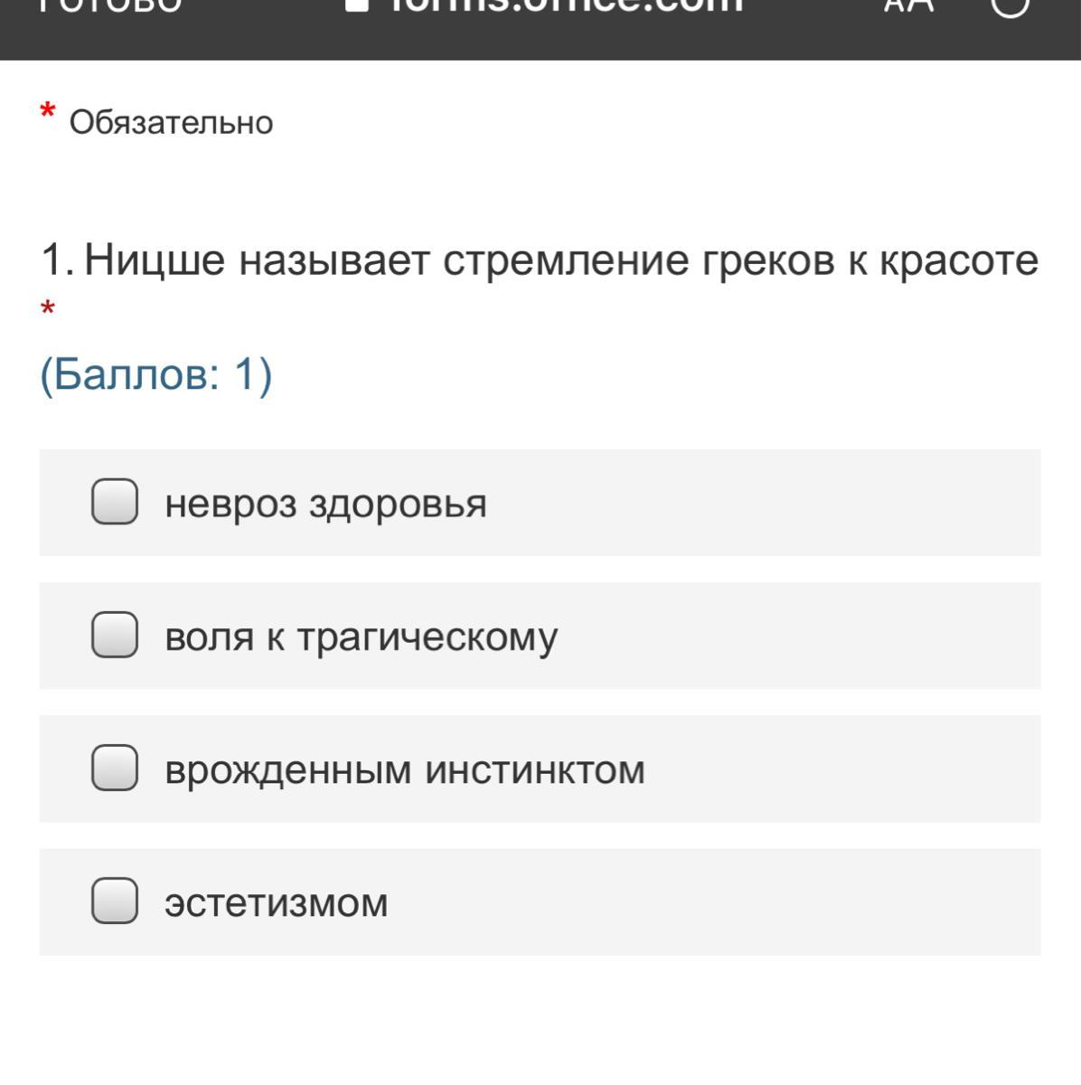Check the «невроз здоровья» checkbox
The image size is (1081, 1085).
[115, 502]
